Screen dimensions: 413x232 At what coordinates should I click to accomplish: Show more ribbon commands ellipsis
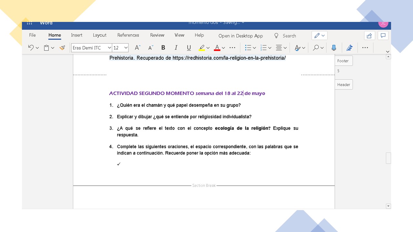click(x=365, y=48)
